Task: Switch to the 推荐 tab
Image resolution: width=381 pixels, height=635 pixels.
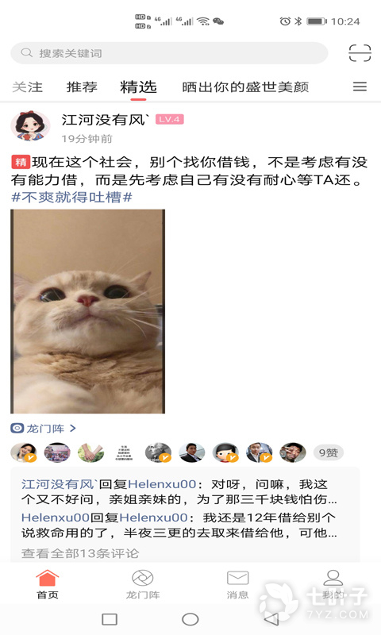Action: click(x=82, y=87)
